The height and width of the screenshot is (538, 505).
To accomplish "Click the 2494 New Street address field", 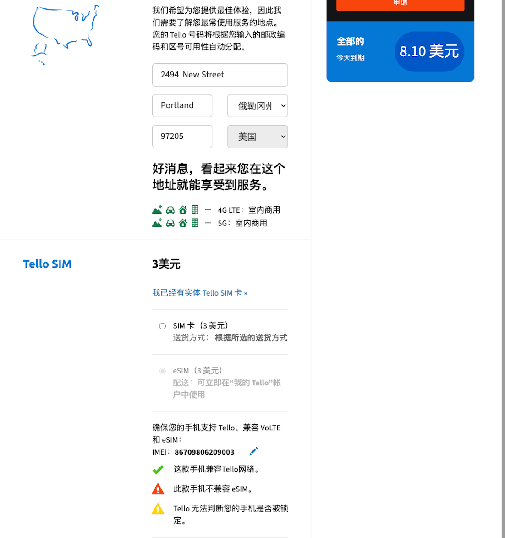I will 220,75.
